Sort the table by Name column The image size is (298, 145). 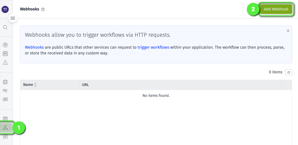(x=30, y=85)
